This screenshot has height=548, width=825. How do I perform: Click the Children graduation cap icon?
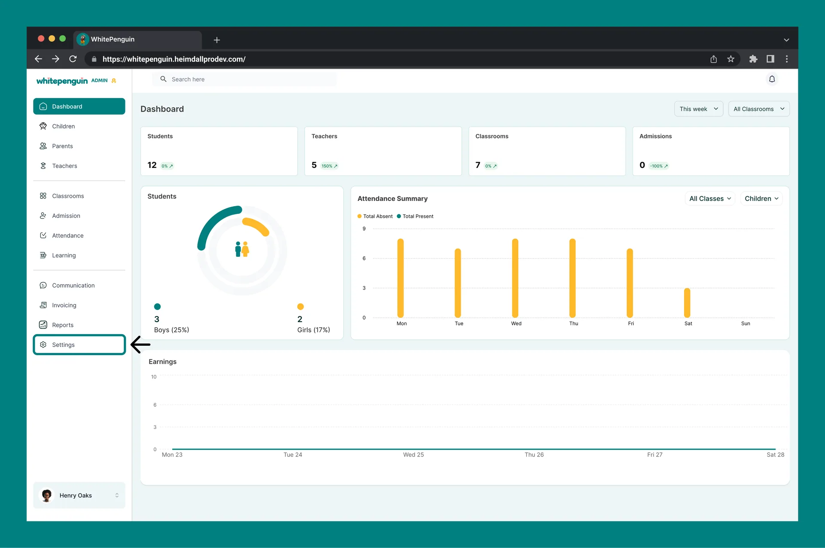pyautogui.click(x=43, y=126)
